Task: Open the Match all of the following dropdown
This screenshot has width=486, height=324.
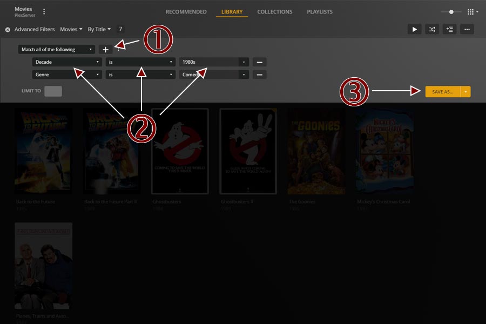Action: [x=56, y=49]
